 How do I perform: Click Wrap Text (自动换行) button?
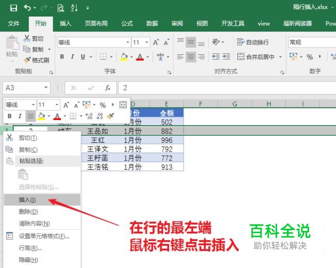[x=253, y=42]
